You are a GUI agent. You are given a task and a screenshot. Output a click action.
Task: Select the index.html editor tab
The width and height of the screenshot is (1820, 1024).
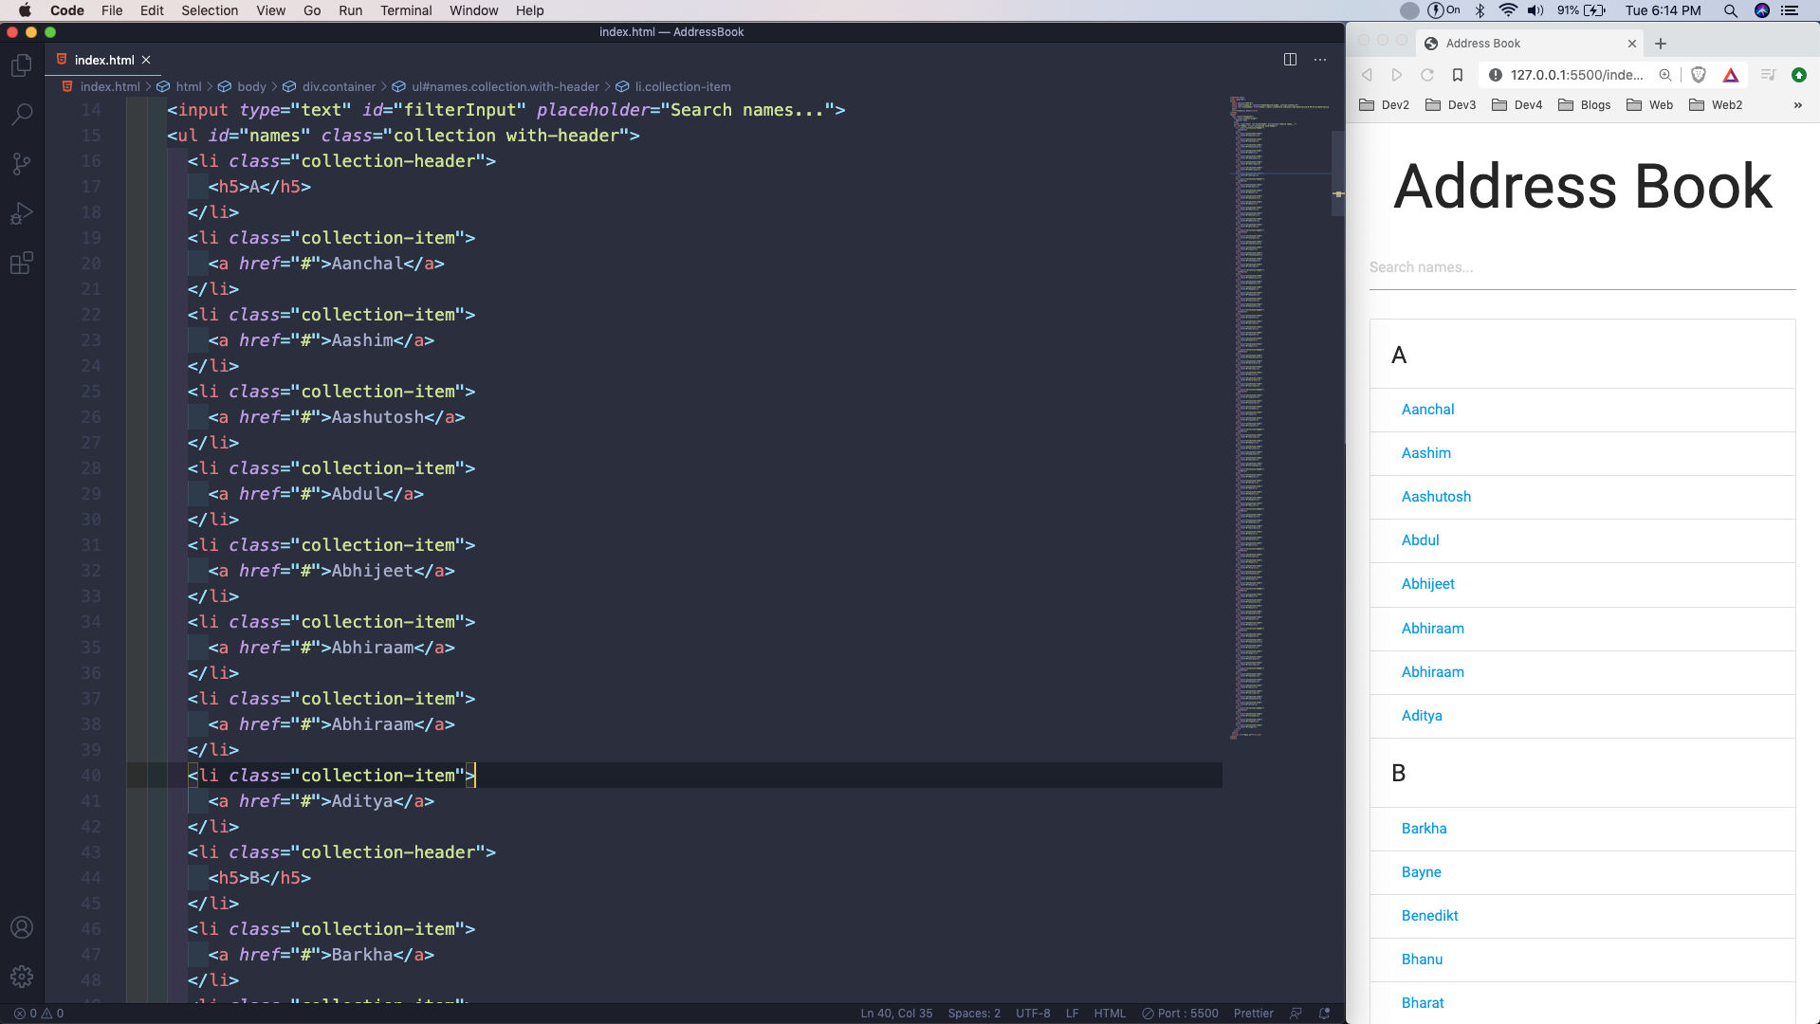(x=103, y=60)
